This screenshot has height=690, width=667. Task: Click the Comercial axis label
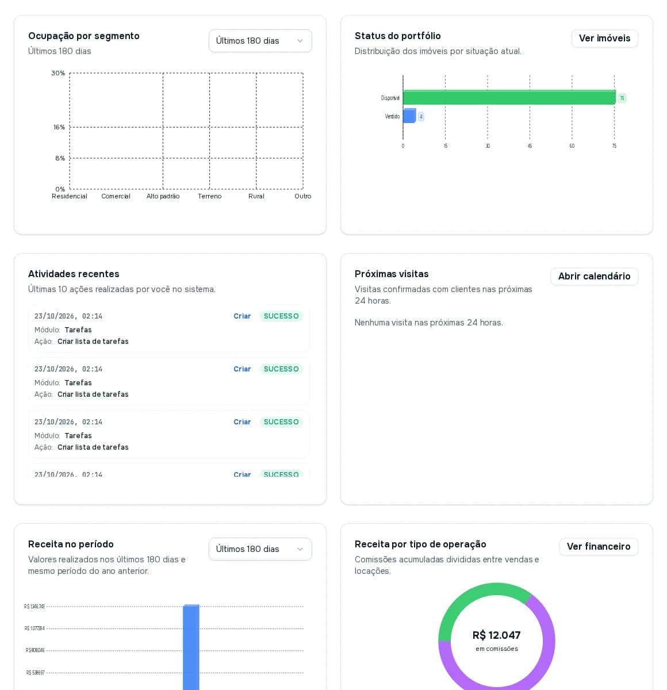116,197
